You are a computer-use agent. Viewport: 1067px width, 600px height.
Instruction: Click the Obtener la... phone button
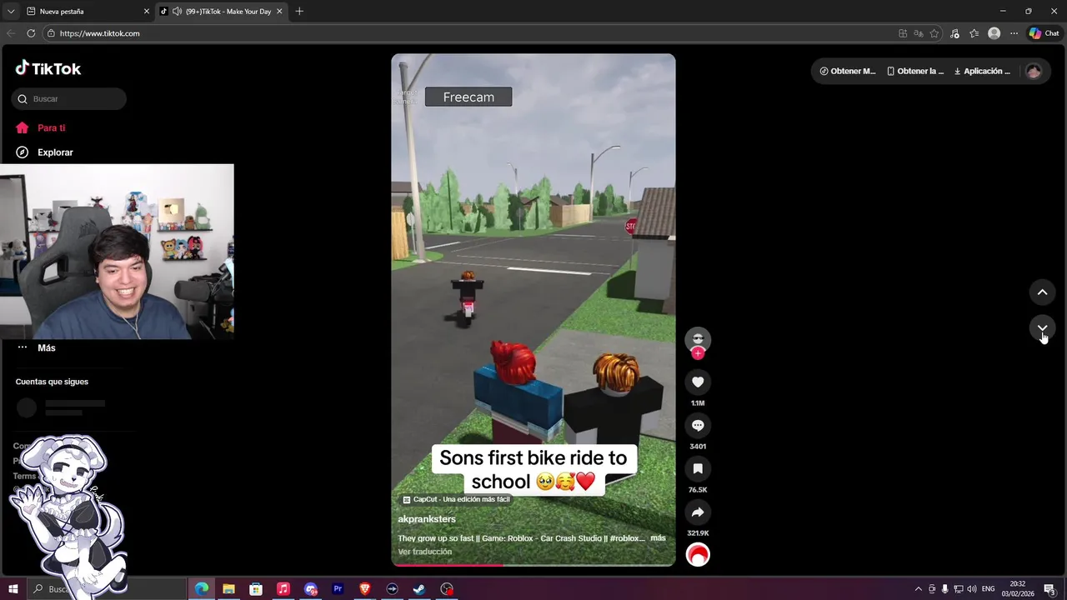coord(915,71)
